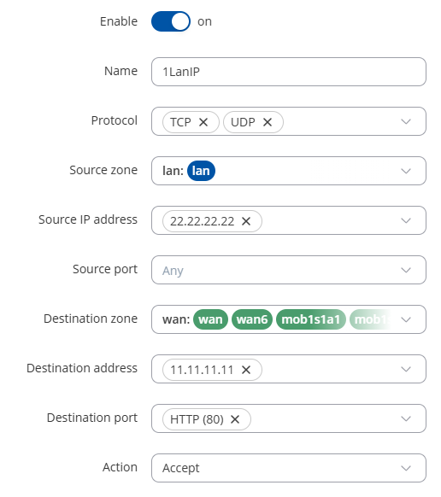
Task: Click the green wan zone badge
Action: (210, 319)
